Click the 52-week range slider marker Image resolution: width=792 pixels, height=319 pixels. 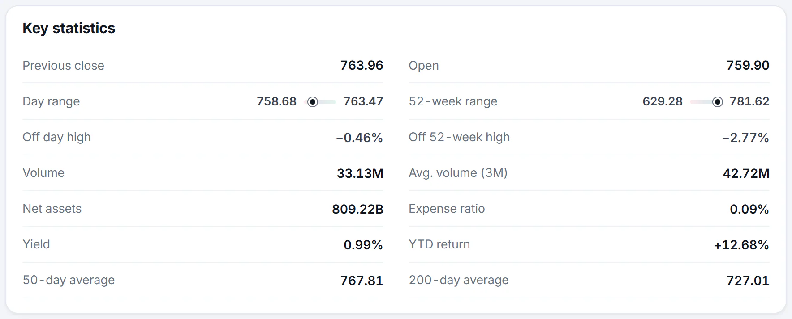pos(718,102)
